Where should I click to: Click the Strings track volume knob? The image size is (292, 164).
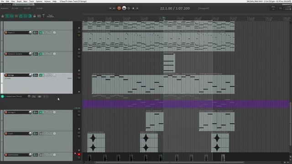point(30,75)
